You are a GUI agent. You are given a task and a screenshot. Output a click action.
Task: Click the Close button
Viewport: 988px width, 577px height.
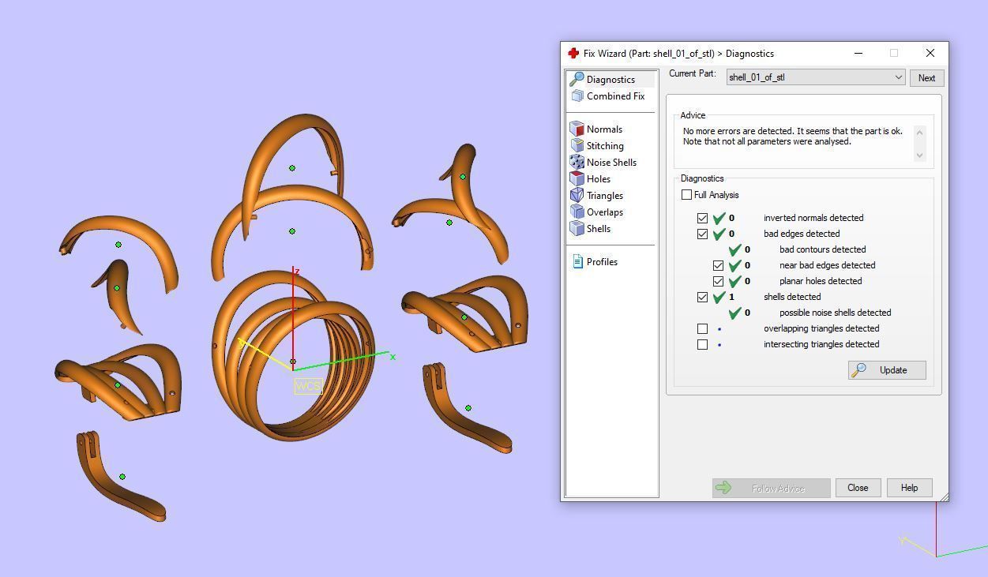coord(858,488)
